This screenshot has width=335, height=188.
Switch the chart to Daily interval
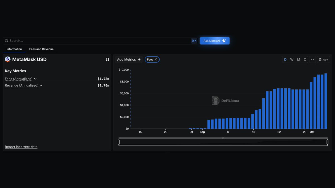pos(285,60)
